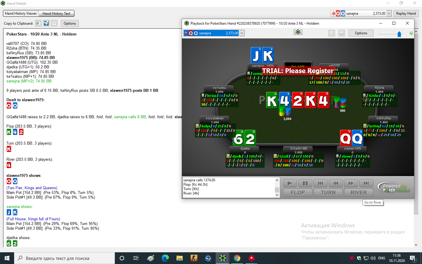This screenshot has width=422, height=264.
Task: Open Google Chrome from taskbar
Action: click(x=237, y=258)
